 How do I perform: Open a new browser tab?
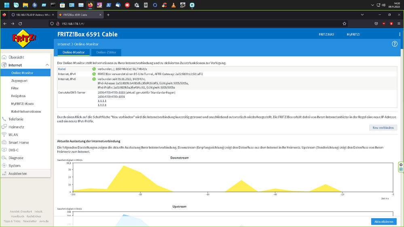pyautogui.click(x=108, y=15)
